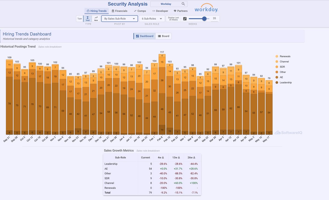Click the Hiring Trends Dashboard heading
The width and height of the screenshot is (329, 200).
27,34
